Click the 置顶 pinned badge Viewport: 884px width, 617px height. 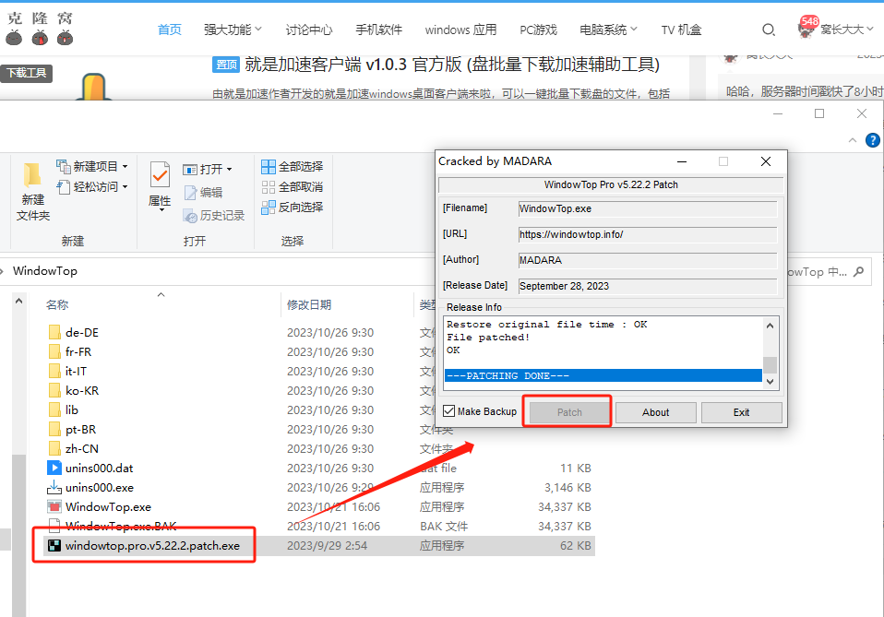[226, 65]
